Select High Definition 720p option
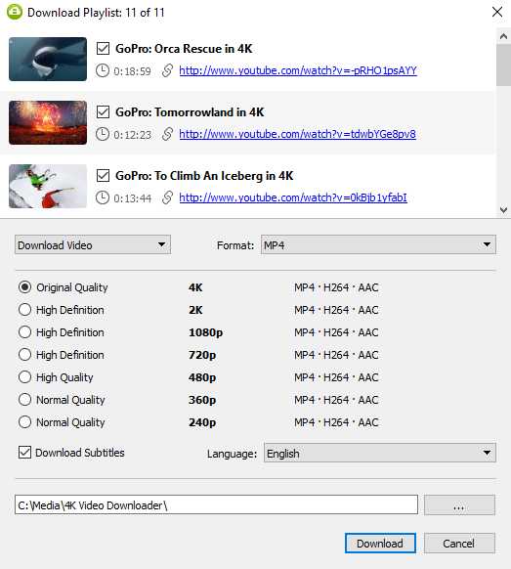The image size is (511, 569). (24, 355)
